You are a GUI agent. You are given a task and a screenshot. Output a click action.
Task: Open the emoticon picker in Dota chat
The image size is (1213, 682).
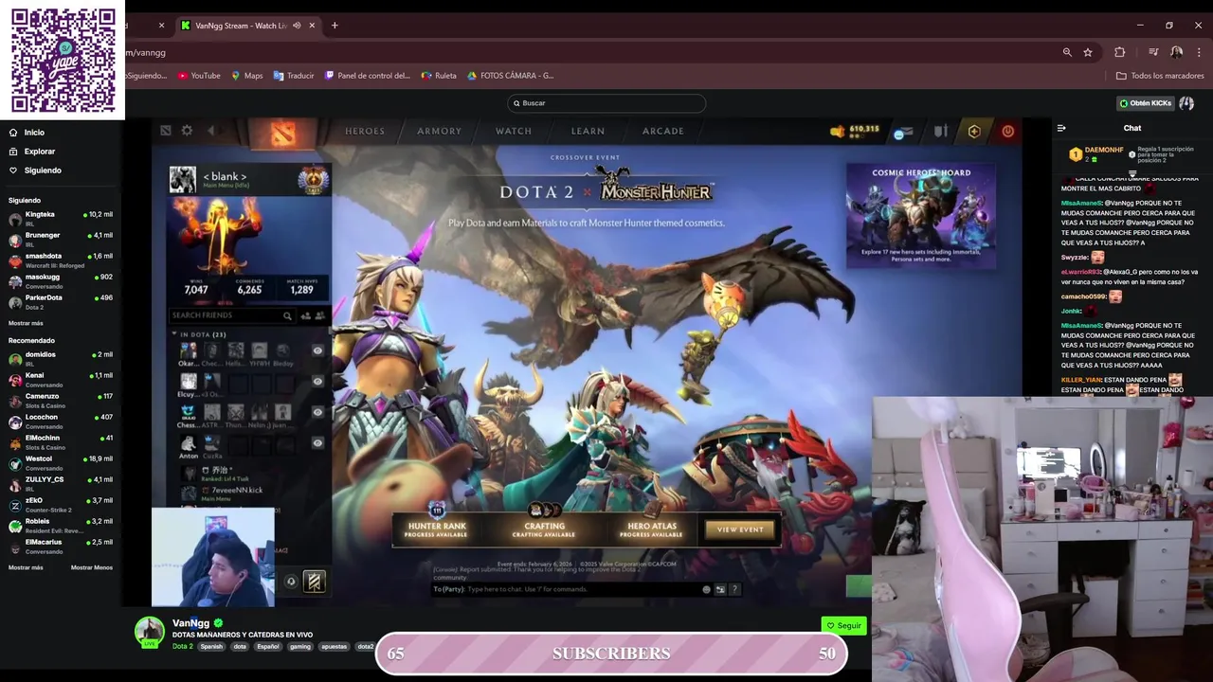click(706, 589)
